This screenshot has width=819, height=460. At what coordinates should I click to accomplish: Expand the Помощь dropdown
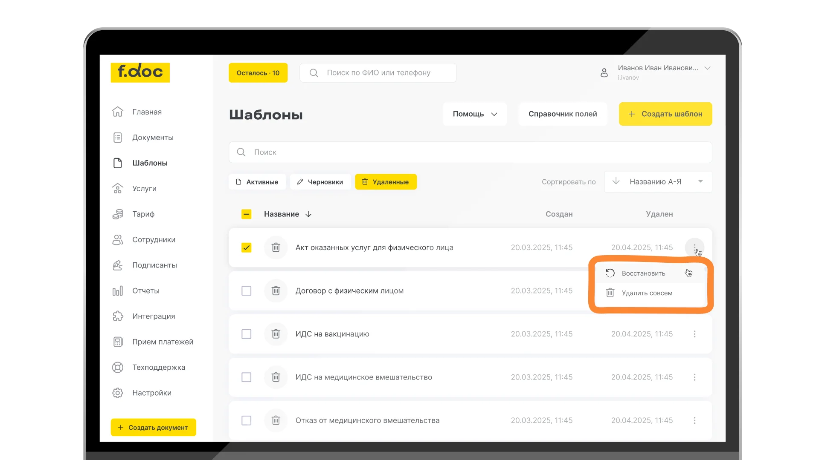[475, 114]
